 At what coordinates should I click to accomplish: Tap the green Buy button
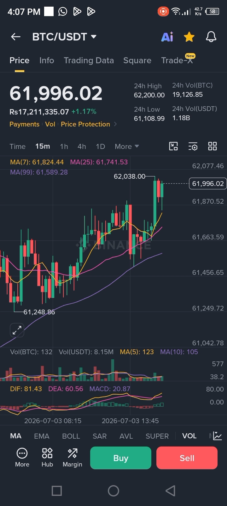click(x=121, y=458)
